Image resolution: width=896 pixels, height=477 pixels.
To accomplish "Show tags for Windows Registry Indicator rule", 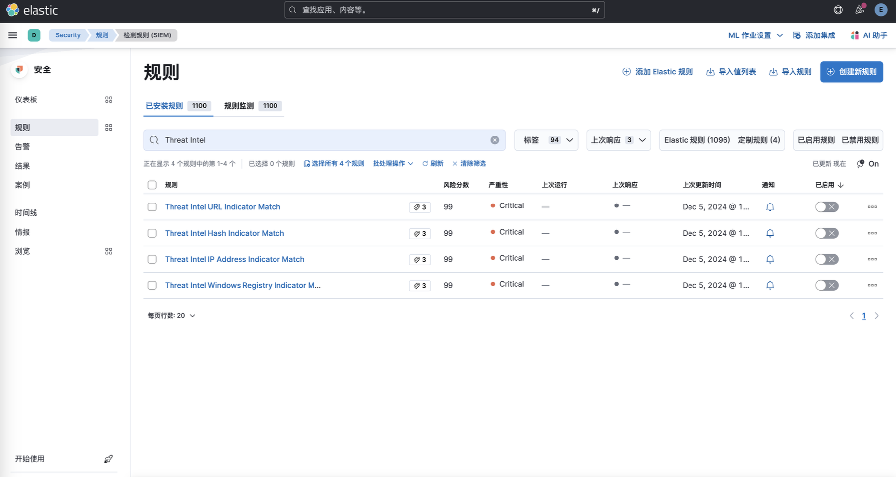I will [420, 286].
